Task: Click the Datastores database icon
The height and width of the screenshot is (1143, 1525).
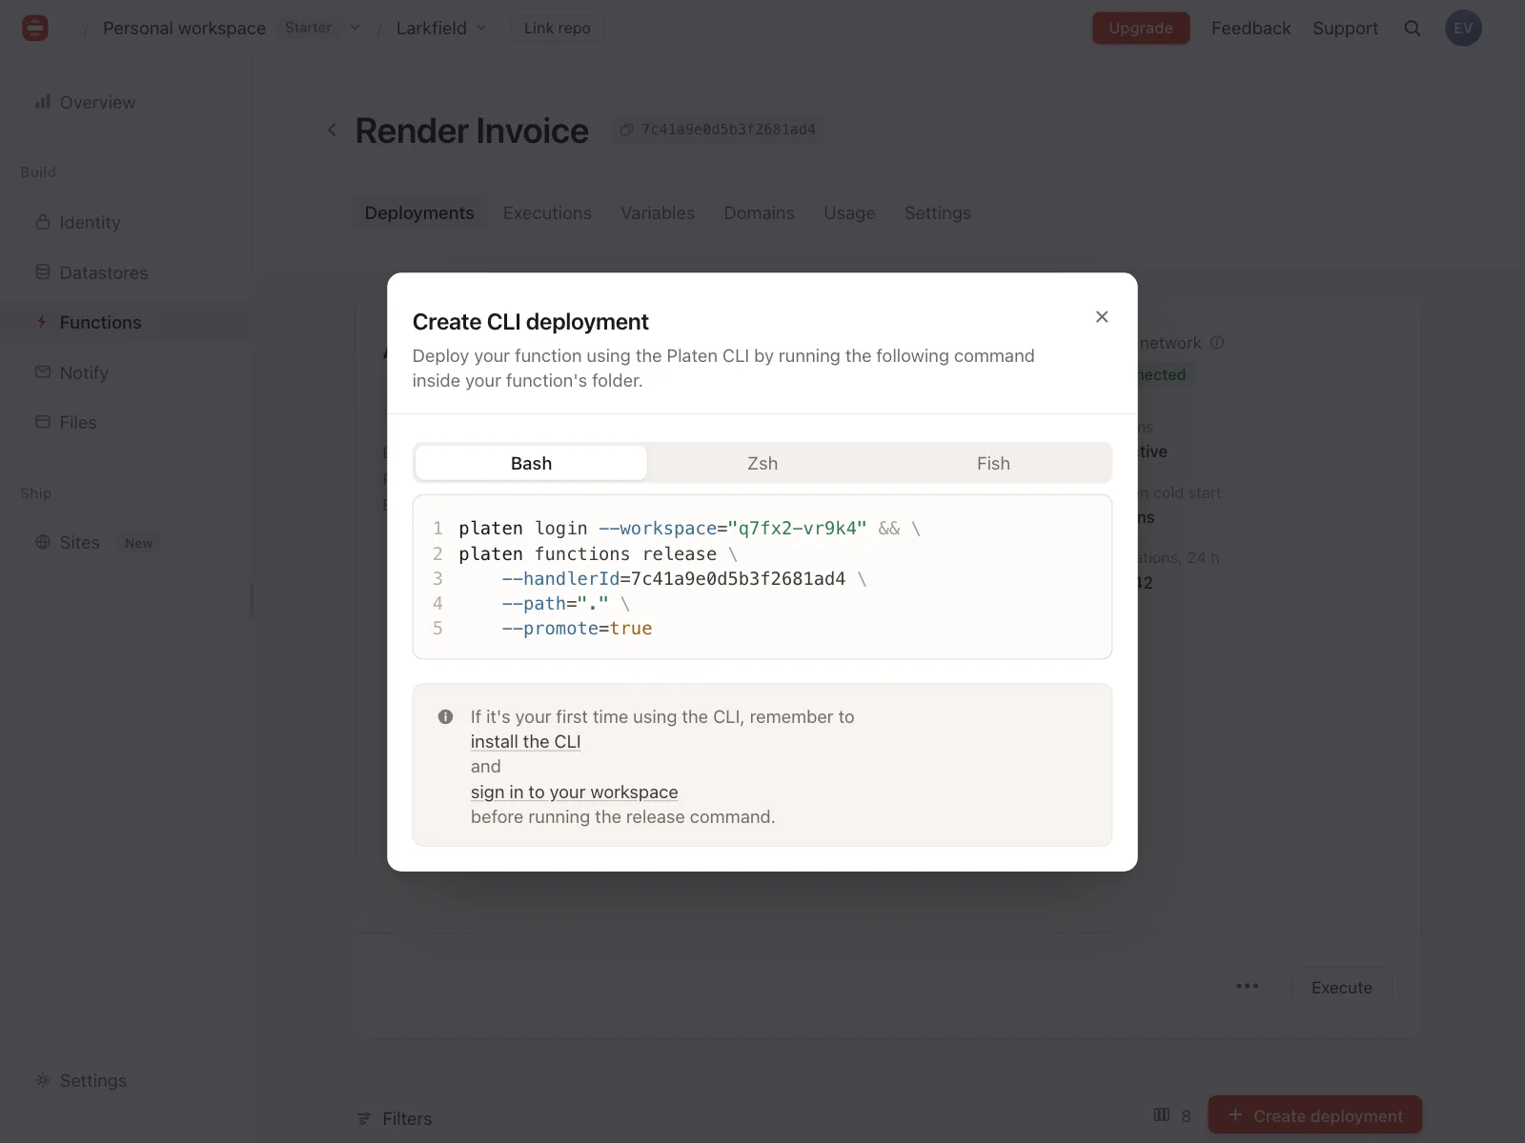Action: click(43, 271)
